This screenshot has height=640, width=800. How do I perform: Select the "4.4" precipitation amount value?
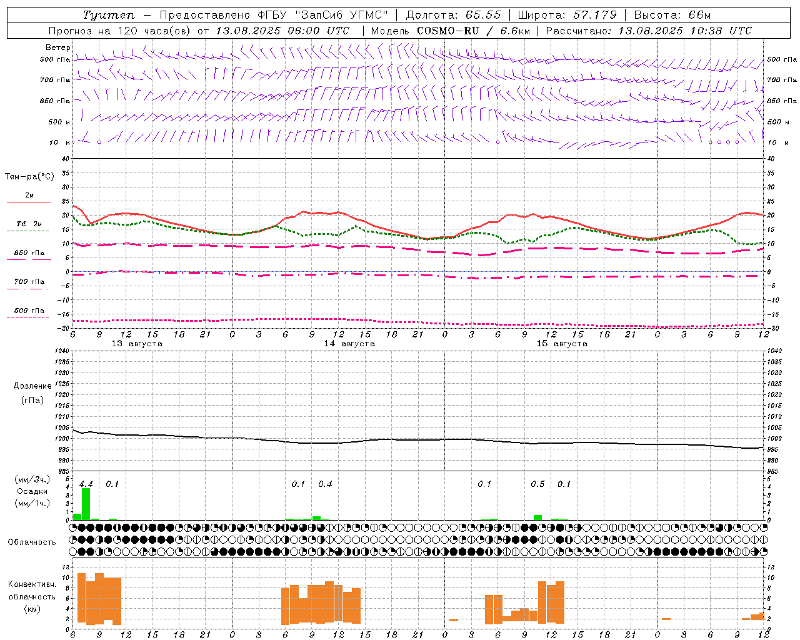click(86, 484)
